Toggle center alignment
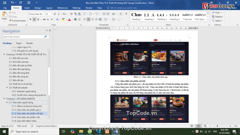The height and width of the screenshot is (135, 240). pyautogui.click(x=88, y=19)
